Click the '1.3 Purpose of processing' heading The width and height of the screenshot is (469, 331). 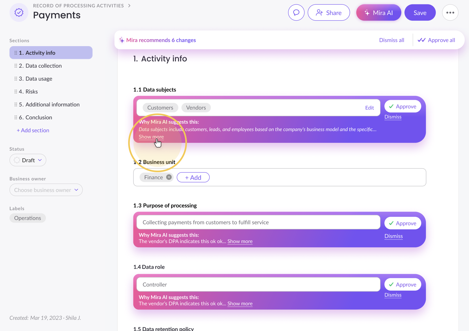pyautogui.click(x=165, y=206)
